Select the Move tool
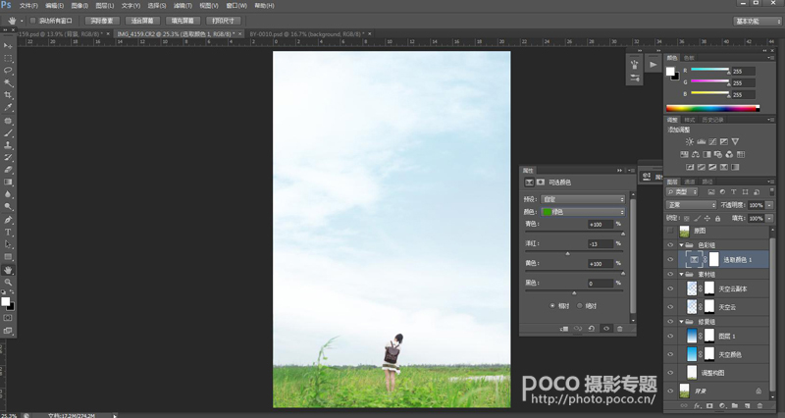 [8, 46]
